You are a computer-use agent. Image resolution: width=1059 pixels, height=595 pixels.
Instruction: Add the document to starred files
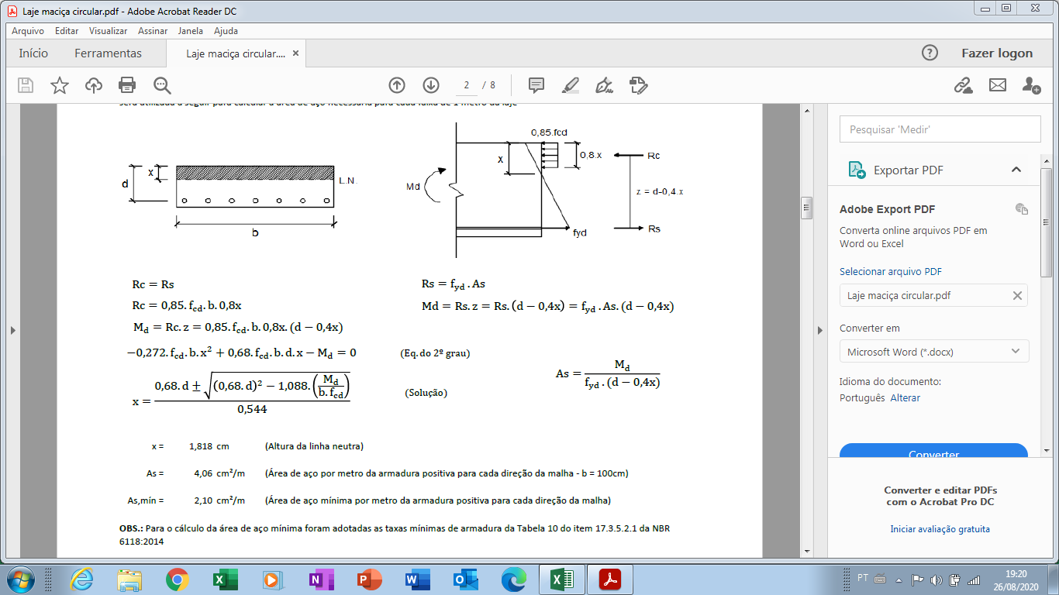coord(60,85)
